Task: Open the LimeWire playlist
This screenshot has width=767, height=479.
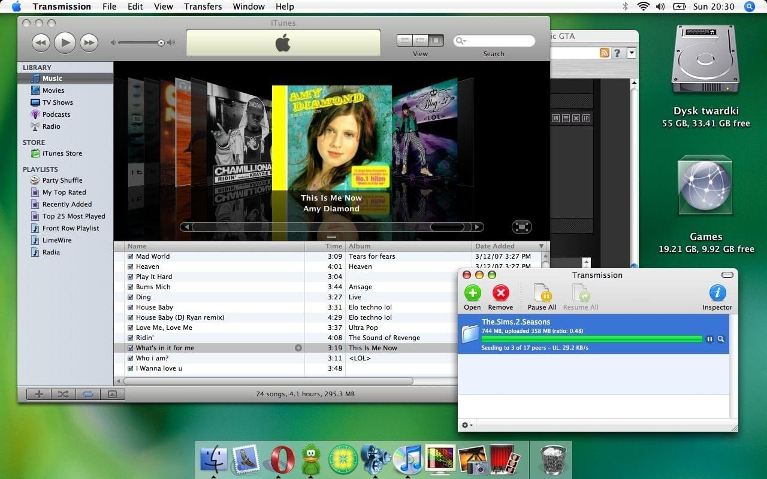Action: (x=57, y=240)
